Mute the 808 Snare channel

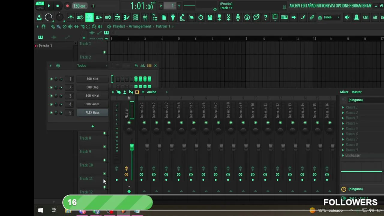tap(51, 104)
